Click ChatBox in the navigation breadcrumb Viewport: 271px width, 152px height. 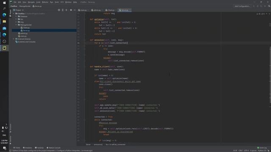[14, 6]
